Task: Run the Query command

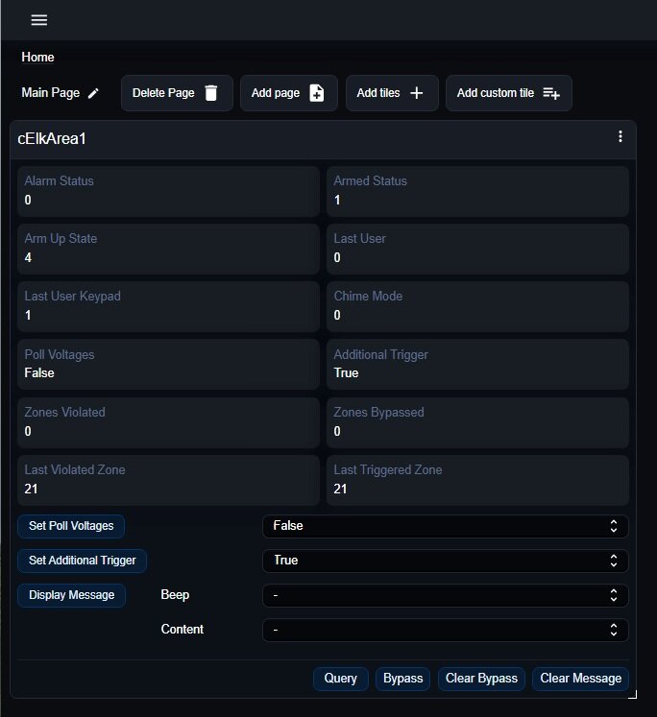Action: 340,679
